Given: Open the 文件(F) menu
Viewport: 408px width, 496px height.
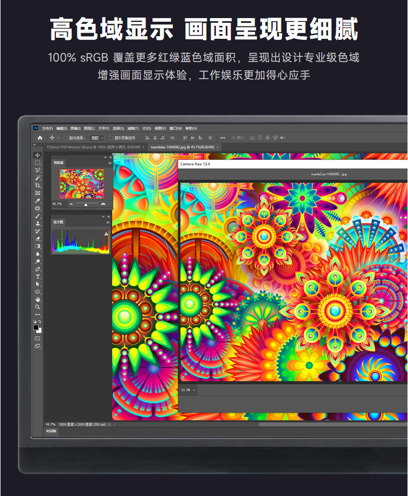Looking at the screenshot, I should pos(48,128).
